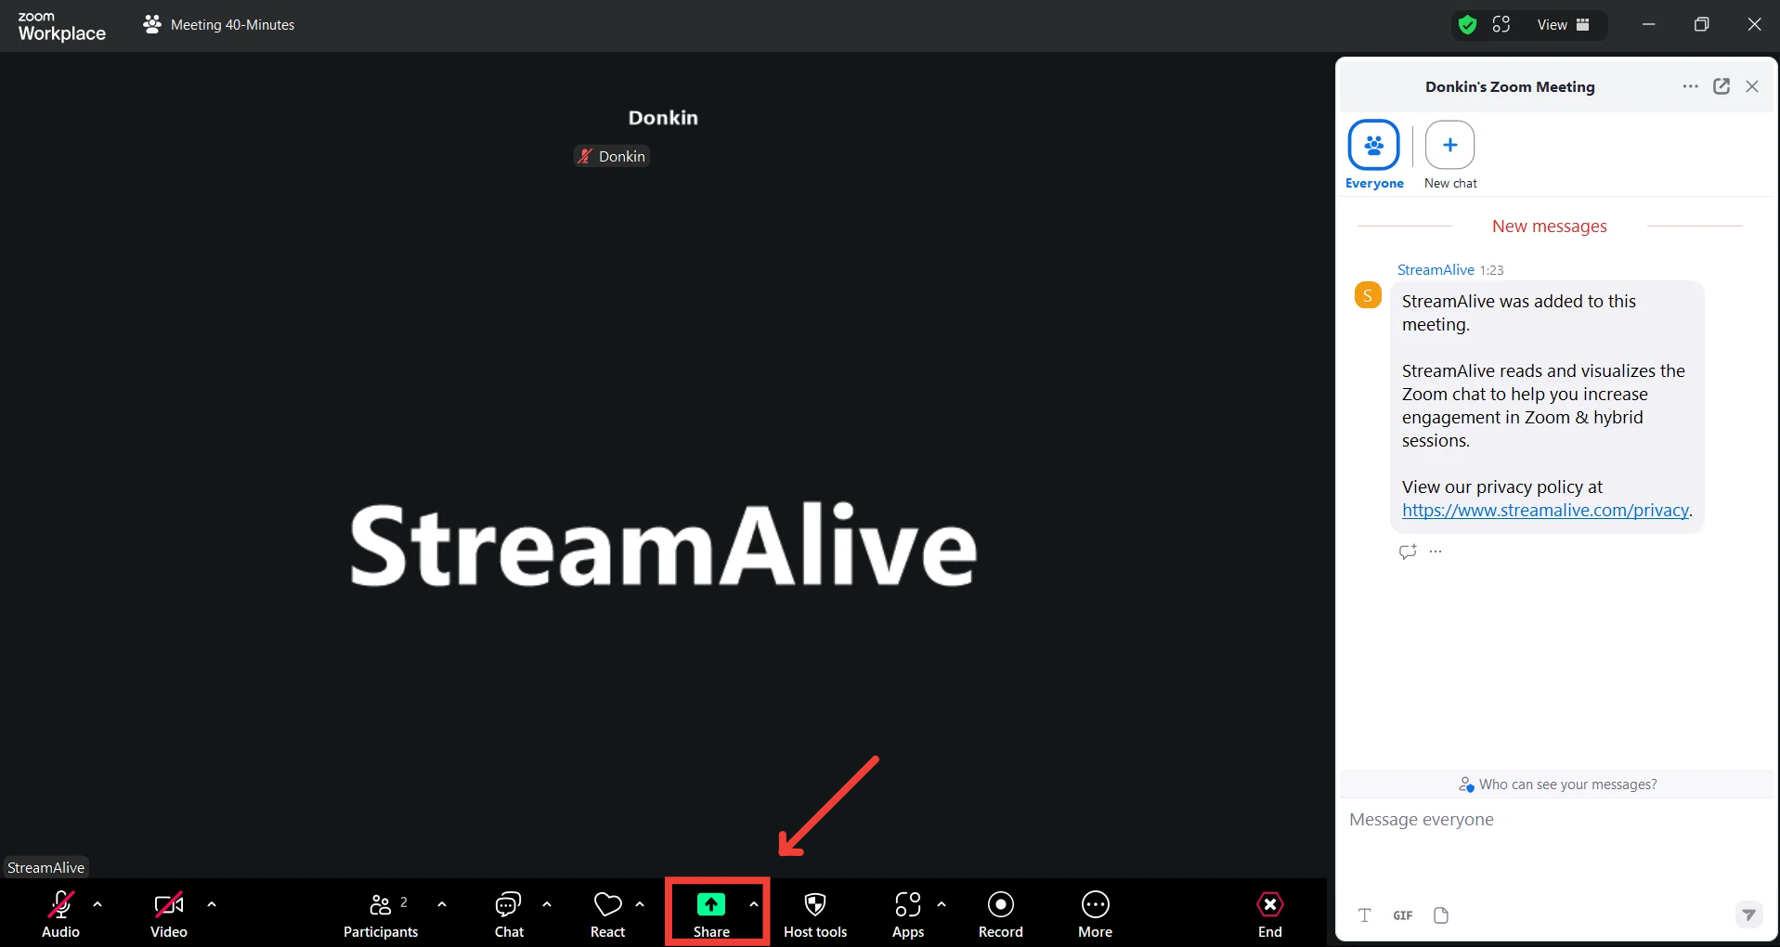This screenshot has width=1780, height=947.
Task: Click the apps icon in title bar
Action: pyautogui.click(x=1501, y=25)
